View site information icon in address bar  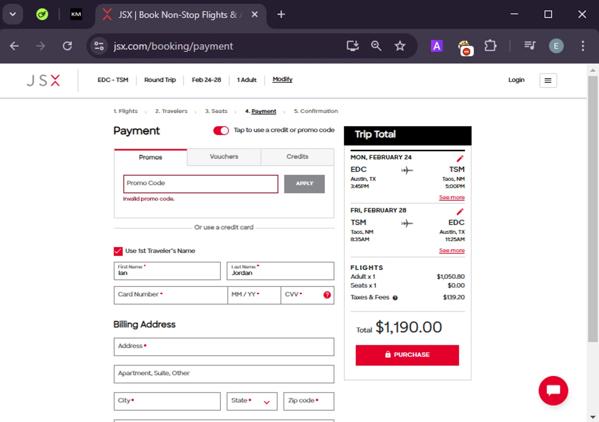[99, 46]
